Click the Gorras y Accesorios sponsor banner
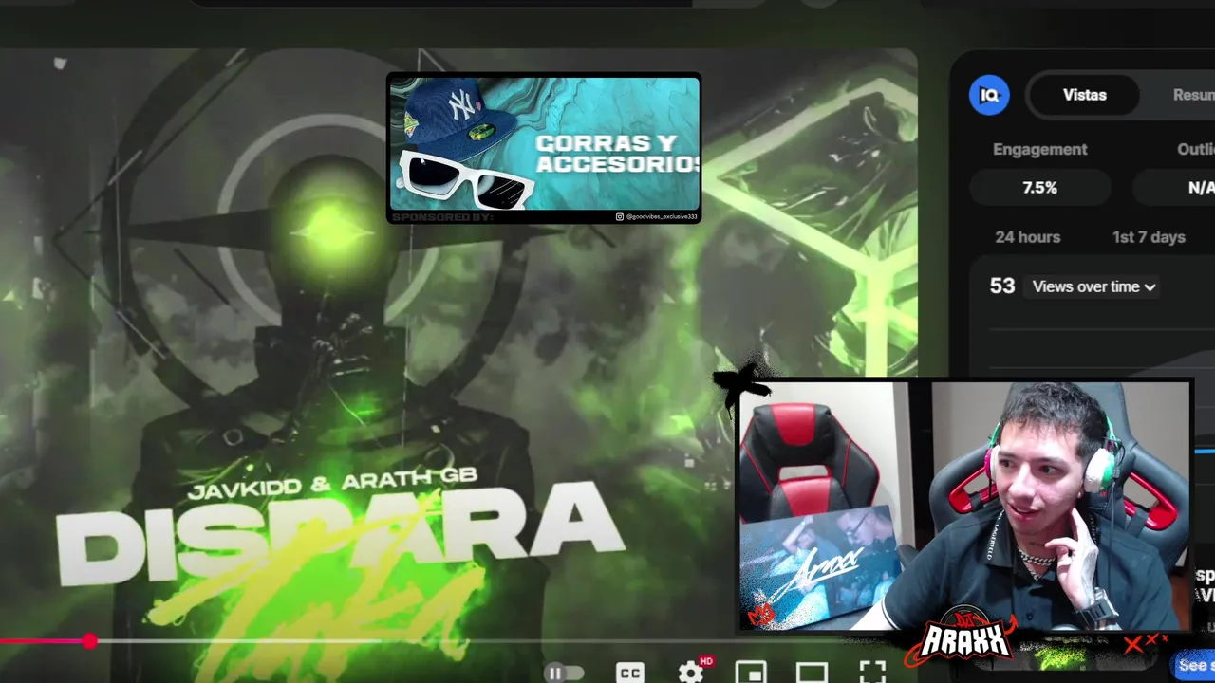 tap(544, 148)
